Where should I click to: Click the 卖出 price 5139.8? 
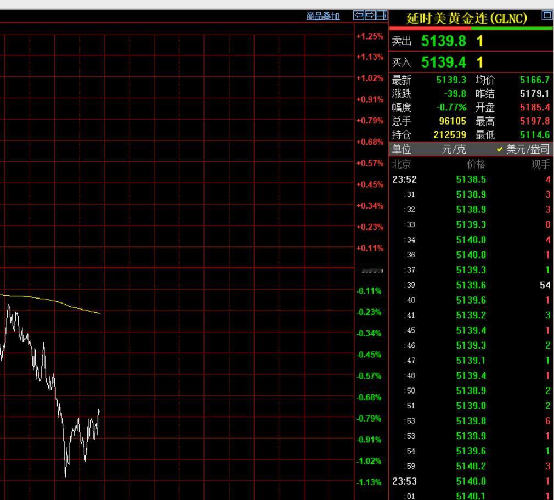click(x=443, y=41)
